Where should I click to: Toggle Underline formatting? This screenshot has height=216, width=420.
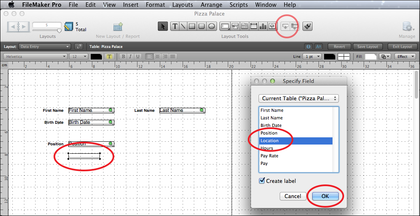click(138, 56)
